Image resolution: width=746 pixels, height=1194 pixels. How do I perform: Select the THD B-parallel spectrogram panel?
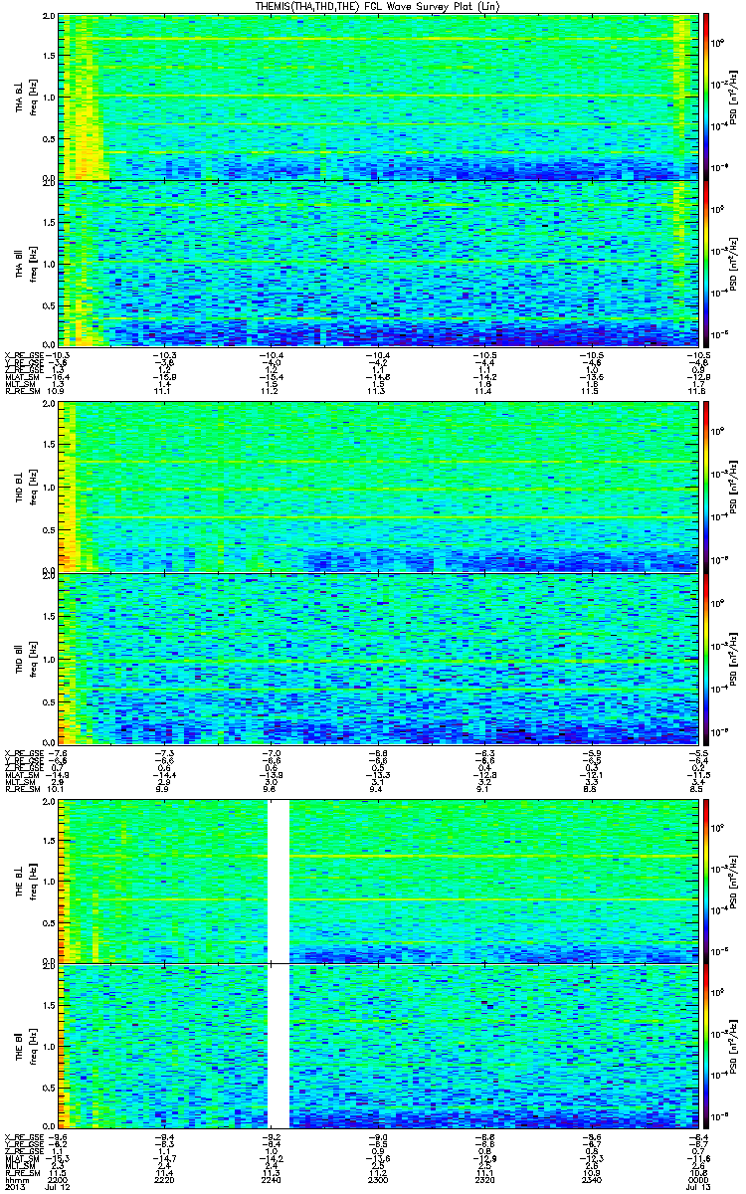pos(377,659)
